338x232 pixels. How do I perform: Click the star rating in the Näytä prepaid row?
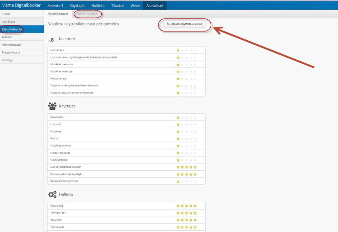(x=187, y=160)
